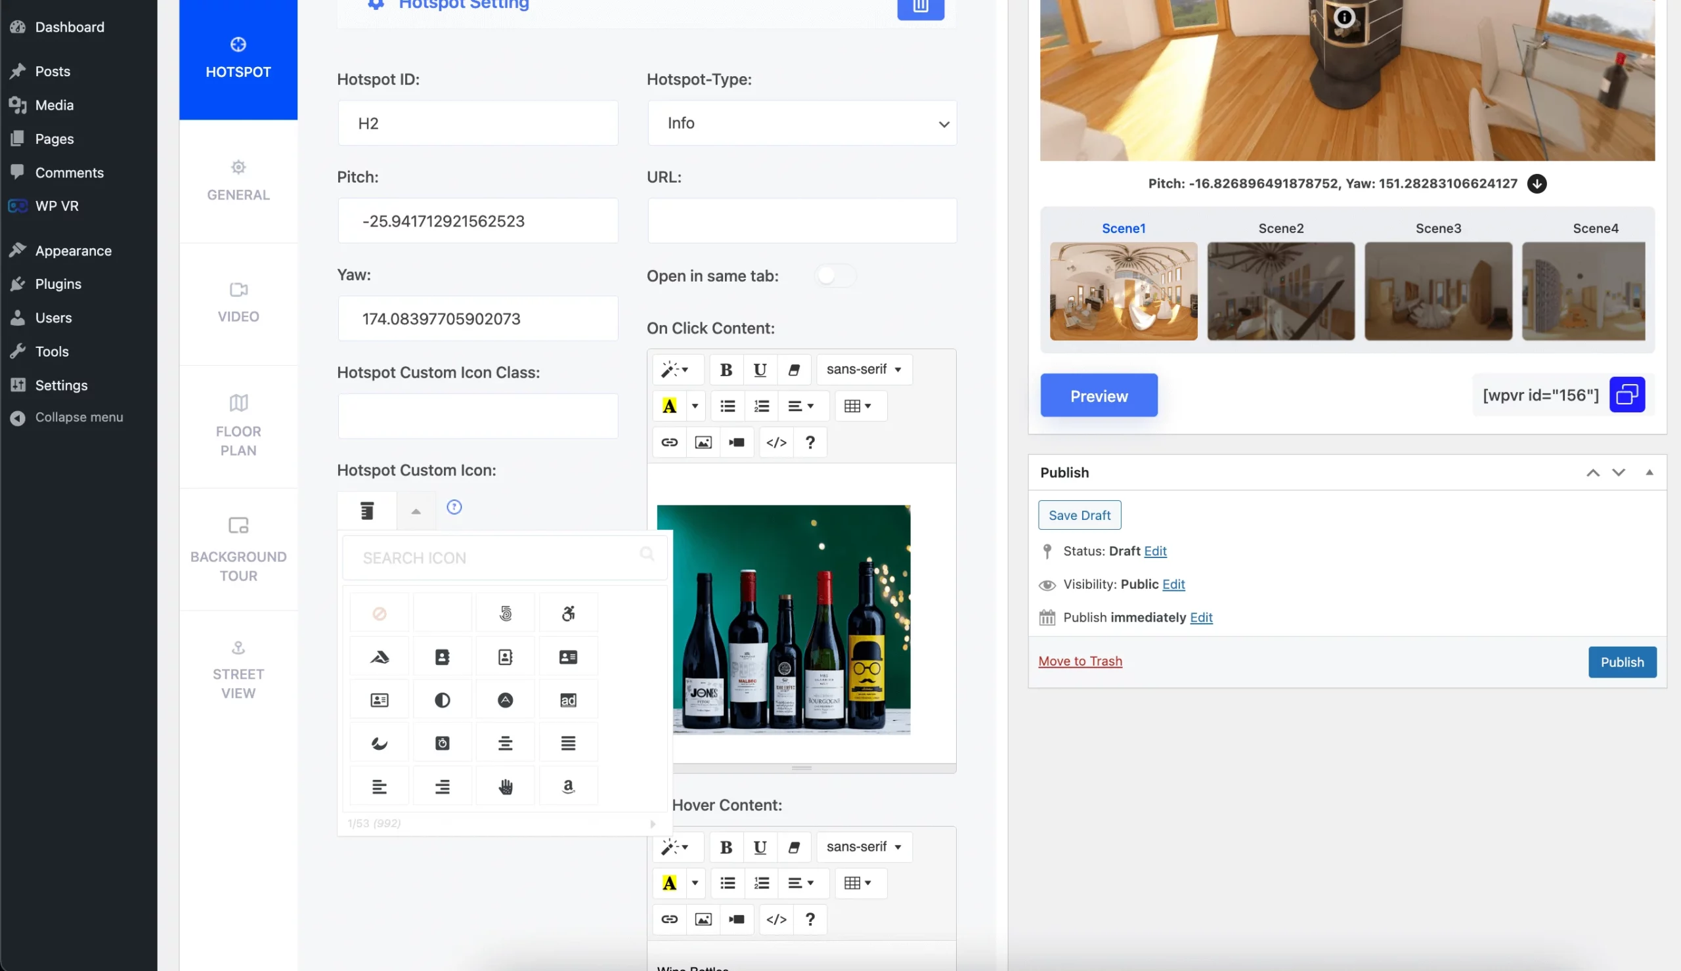This screenshot has width=1681, height=971.
Task: Switch to Scene3 tab in preview
Action: [x=1437, y=228]
